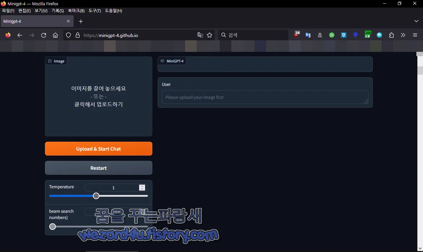Focus the User message text box
423x252 pixels.
point(265,97)
